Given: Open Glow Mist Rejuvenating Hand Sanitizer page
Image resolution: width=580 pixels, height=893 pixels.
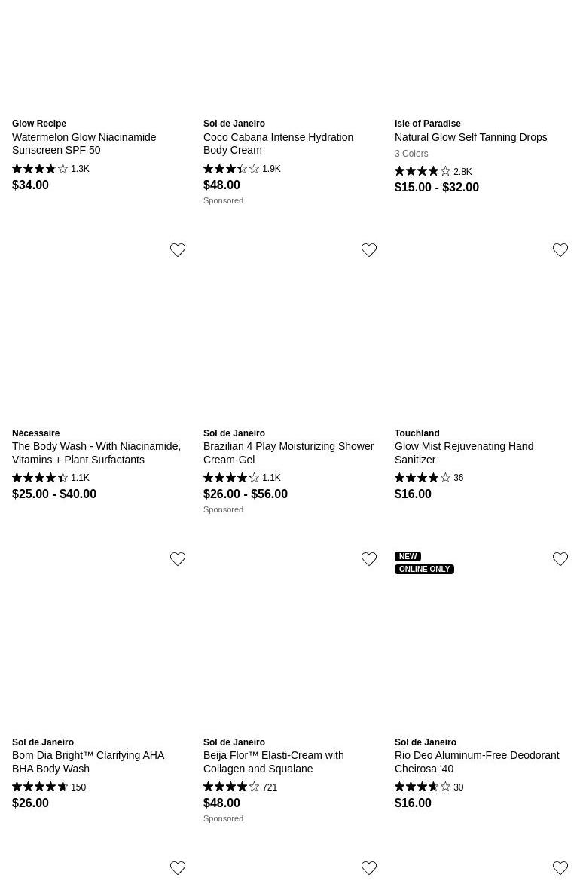Looking at the screenshot, I should tap(464, 452).
